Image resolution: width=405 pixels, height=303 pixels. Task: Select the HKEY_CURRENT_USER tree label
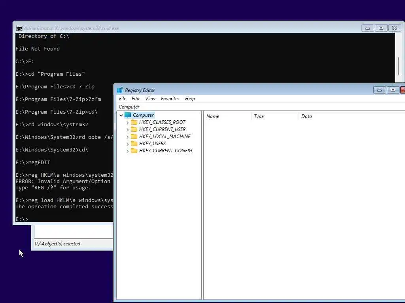[x=162, y=129]
